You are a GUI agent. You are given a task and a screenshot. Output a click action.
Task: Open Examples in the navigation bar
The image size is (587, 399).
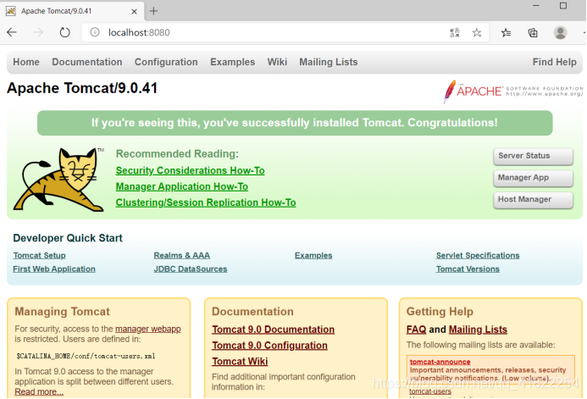pos(232,62)
